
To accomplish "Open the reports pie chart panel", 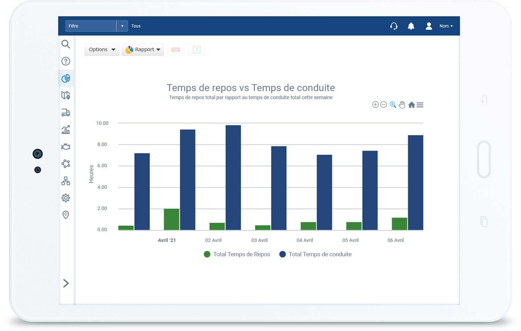I will pos(66,78).
